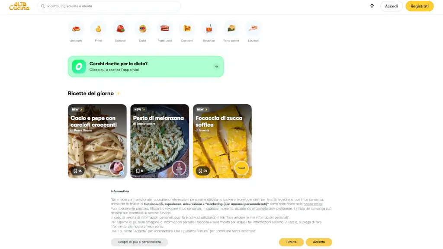Expand Scopri di più e personalizza
The height and width of the screenshot is (249, 443).
pos(139,242)
